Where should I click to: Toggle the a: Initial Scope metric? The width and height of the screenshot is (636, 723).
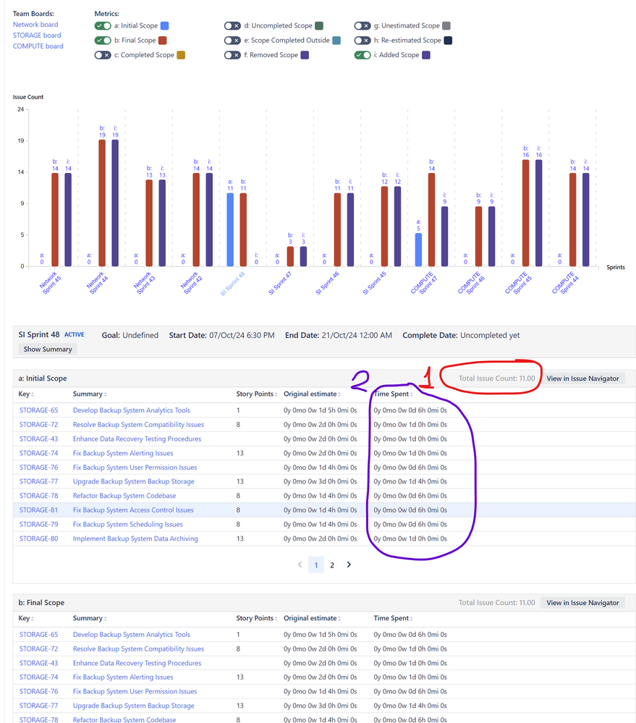click(102, 26)
